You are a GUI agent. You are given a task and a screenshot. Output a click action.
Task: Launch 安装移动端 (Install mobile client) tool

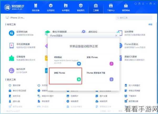pos(21,33)
